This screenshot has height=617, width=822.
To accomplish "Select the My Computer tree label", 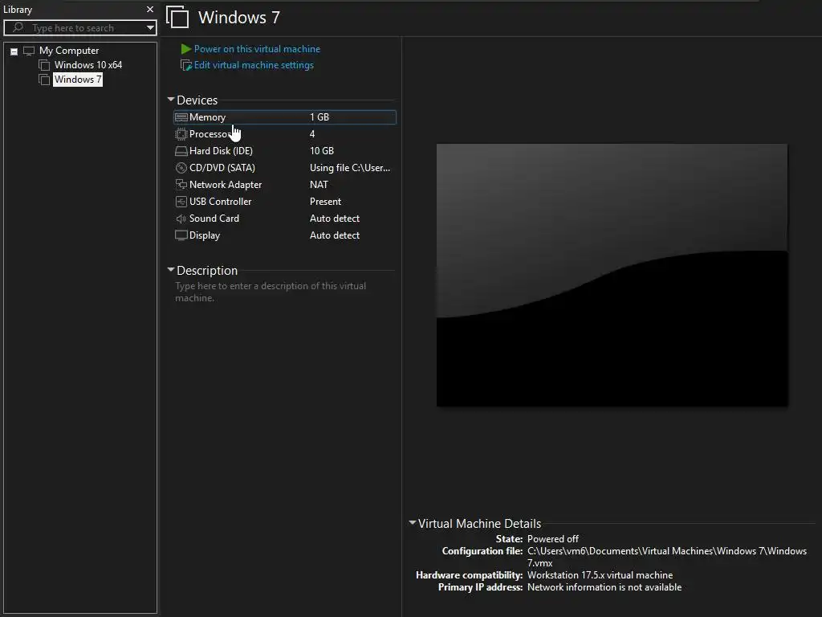I will click(x=69, y=51).
